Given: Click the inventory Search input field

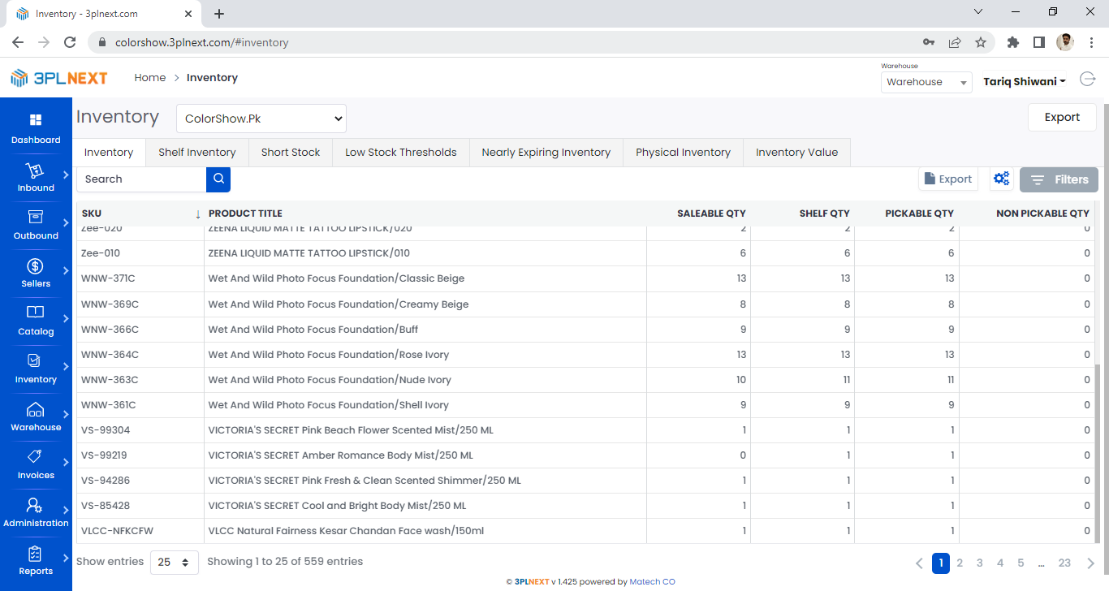Looking at the screenshot, I should point(141,179).
